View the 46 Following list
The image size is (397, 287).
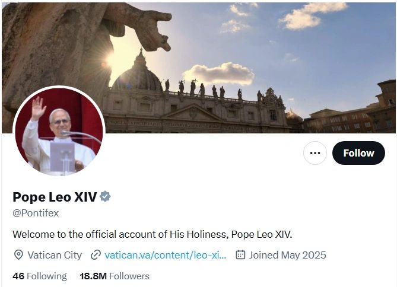40,276
